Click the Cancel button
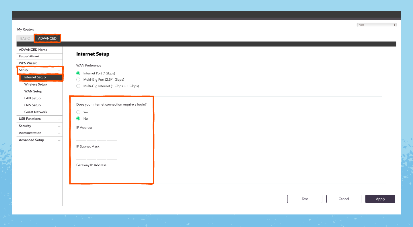The width and height of the screenshot is (413, 227). point(344,199)
